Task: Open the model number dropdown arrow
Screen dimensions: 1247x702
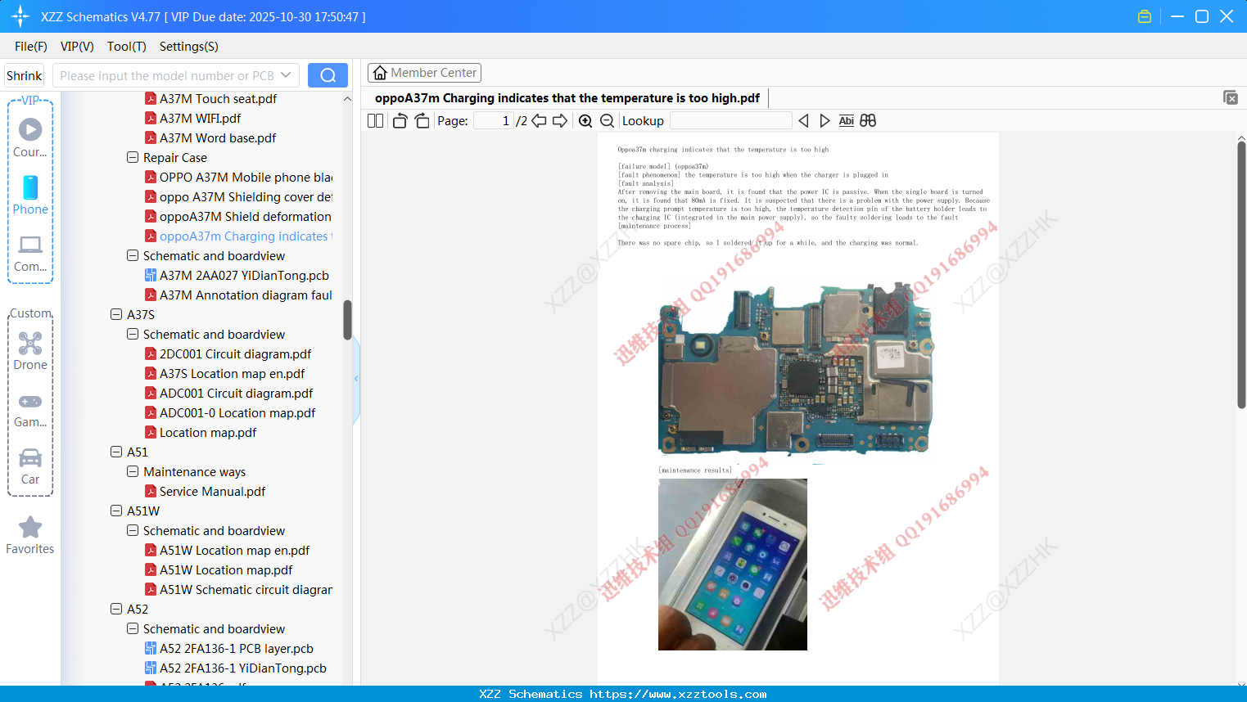Action: click(x=286, y=75)
